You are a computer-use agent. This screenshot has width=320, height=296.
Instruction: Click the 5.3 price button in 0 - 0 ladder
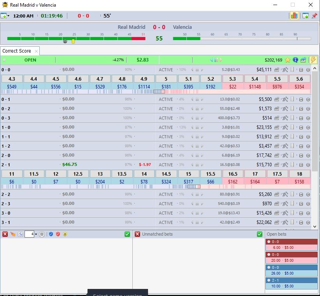[233, 79]
